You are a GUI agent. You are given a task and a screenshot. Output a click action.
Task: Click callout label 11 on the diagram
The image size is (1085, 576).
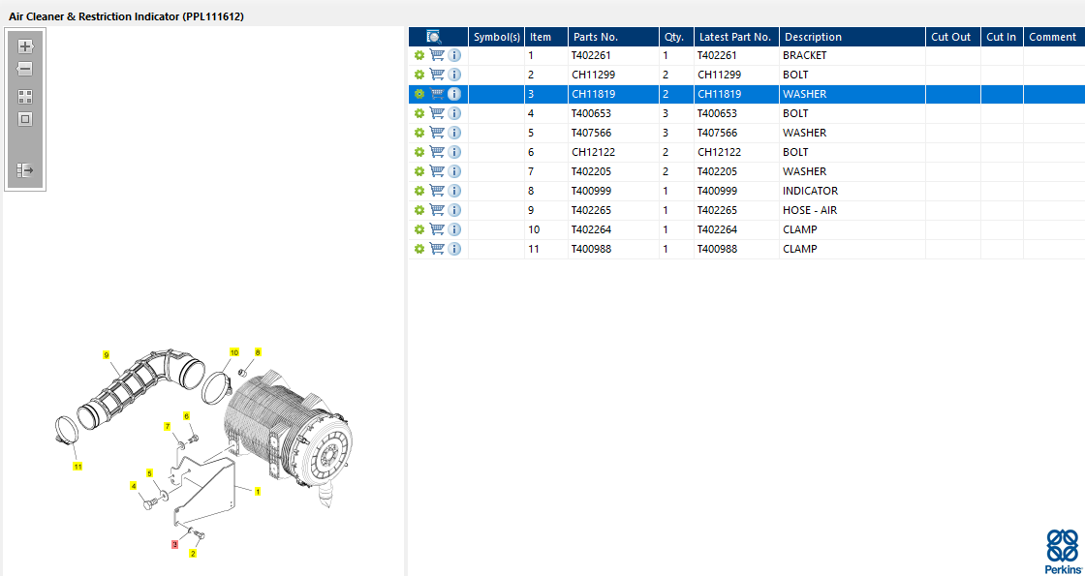point(77,467)
